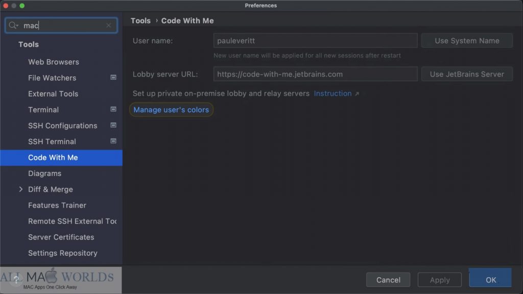
Task: Open Manage user's colors link
Action: click(x=171, y=110)
